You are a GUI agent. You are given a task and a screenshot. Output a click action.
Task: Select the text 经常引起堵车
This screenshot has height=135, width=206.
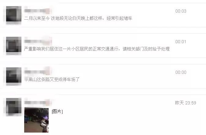point(119,18)
